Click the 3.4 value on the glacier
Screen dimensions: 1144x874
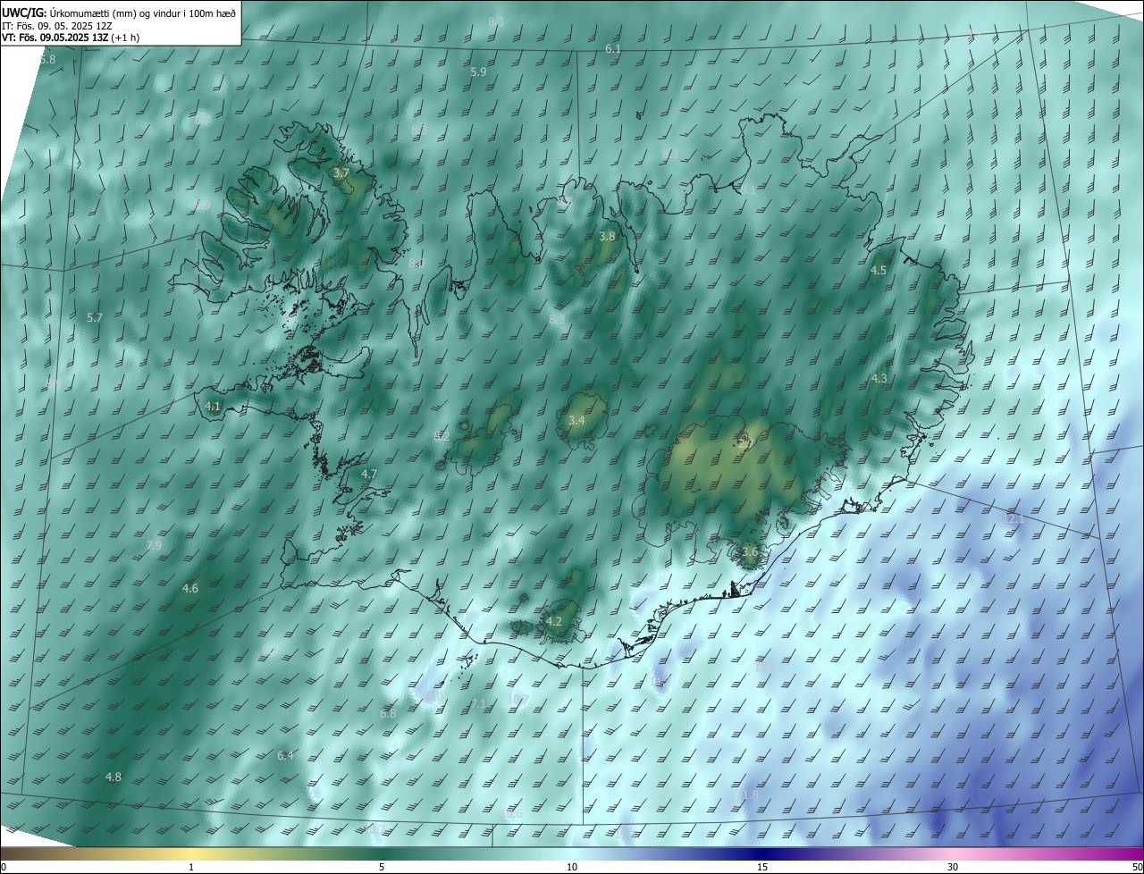[x=576, y=420]
